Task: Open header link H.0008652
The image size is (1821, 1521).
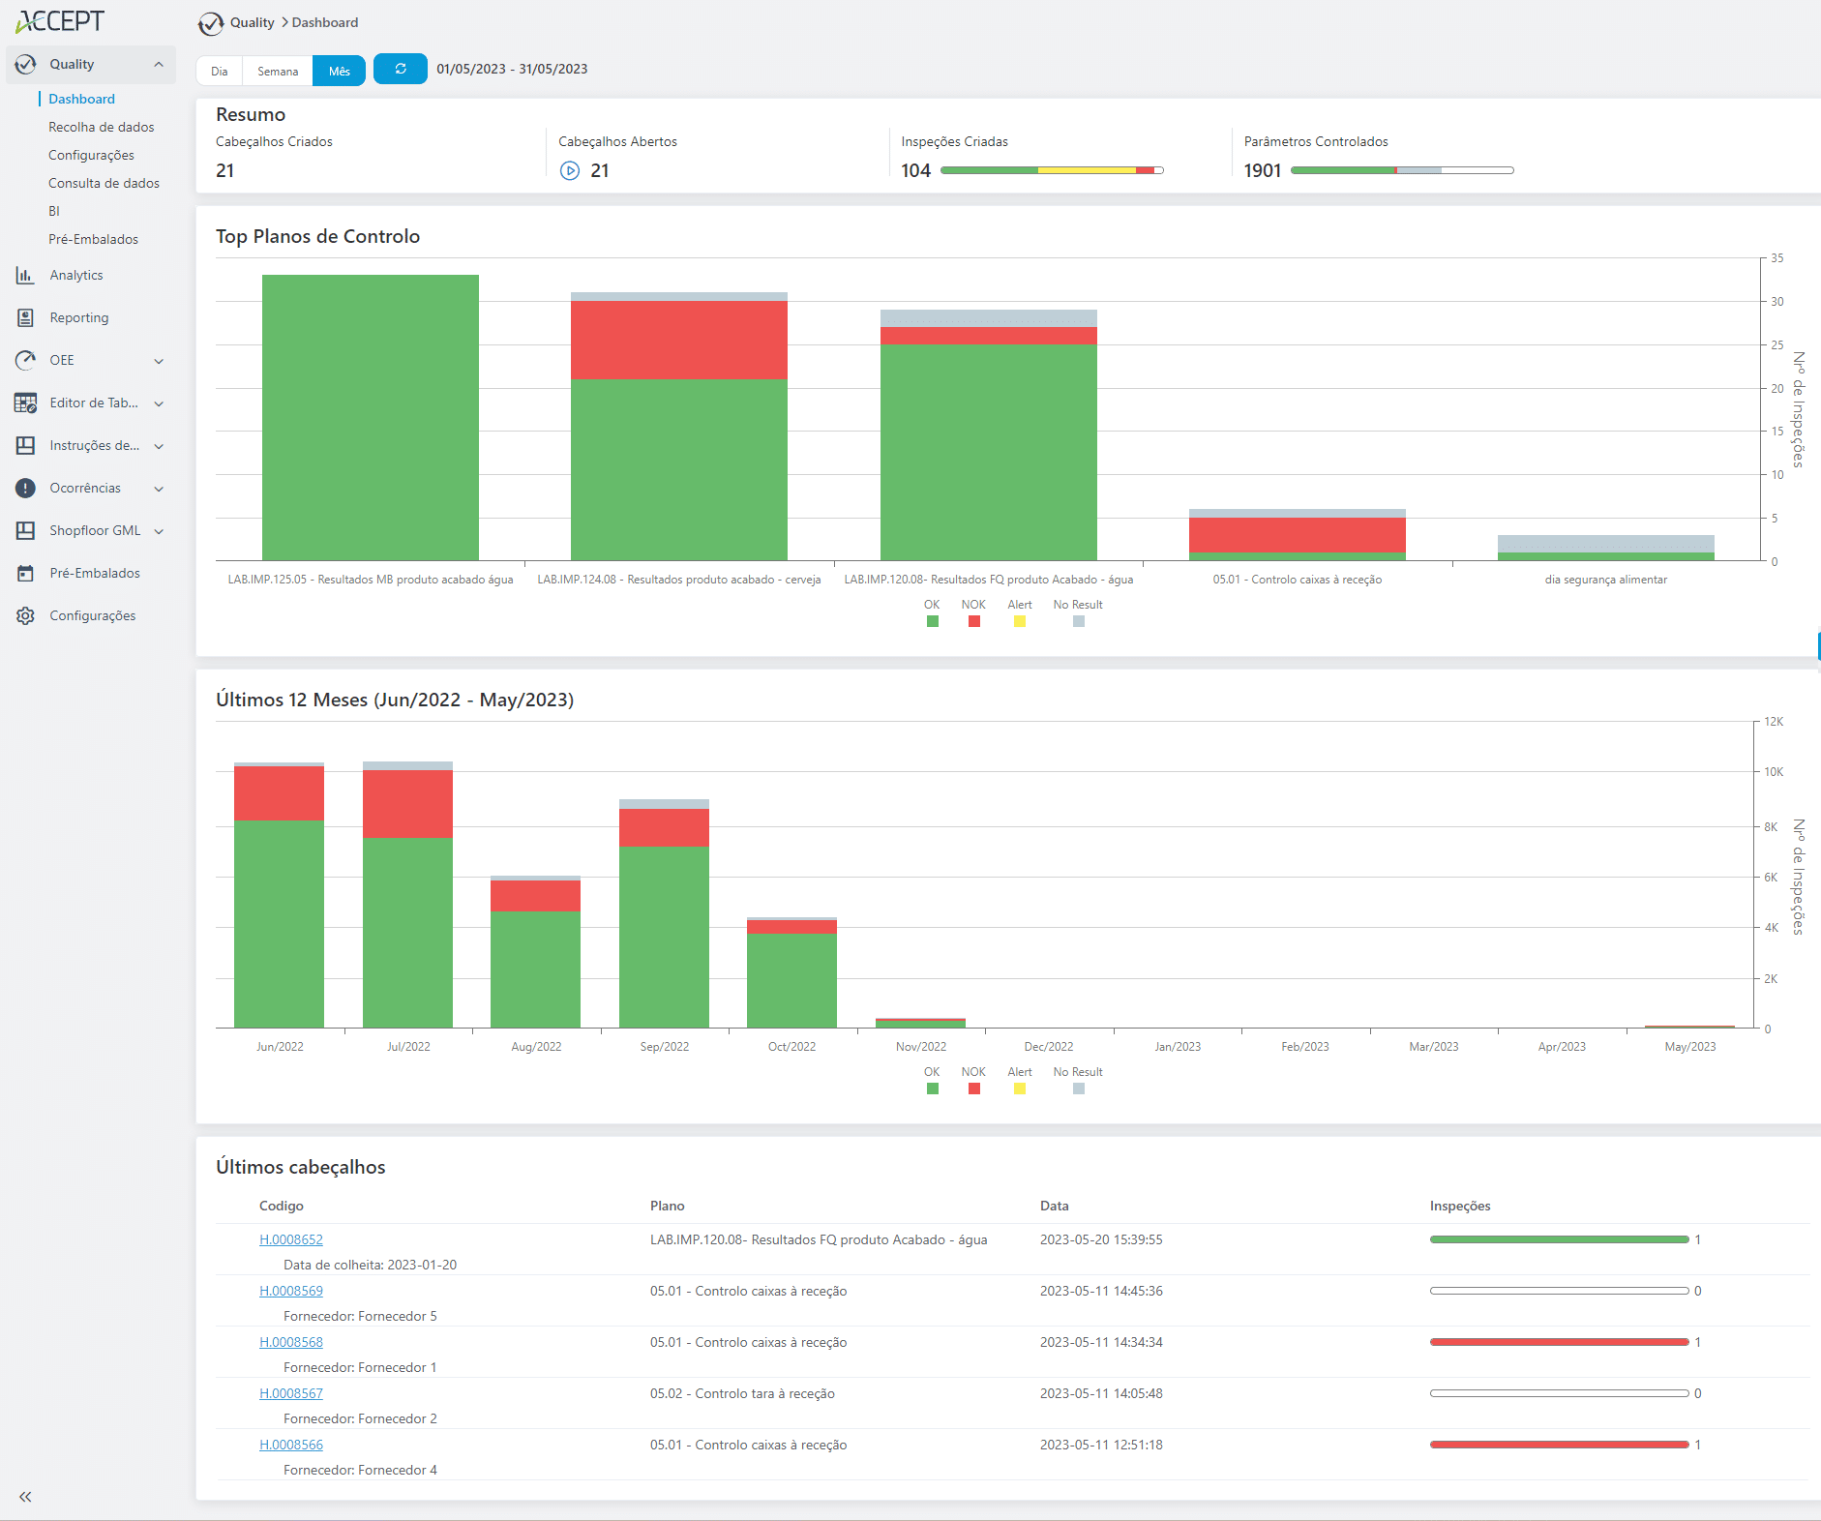Action: tap(291, 1239)
